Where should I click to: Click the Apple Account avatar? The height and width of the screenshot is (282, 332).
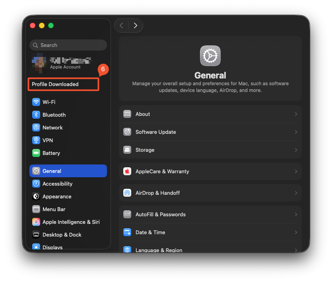pos(39,63)
